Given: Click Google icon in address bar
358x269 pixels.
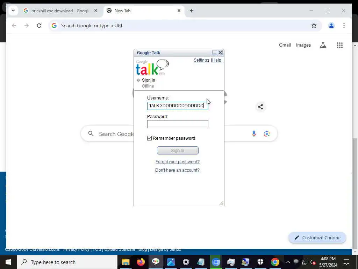Looking at the screenshot, I should (x=54, y=26).
